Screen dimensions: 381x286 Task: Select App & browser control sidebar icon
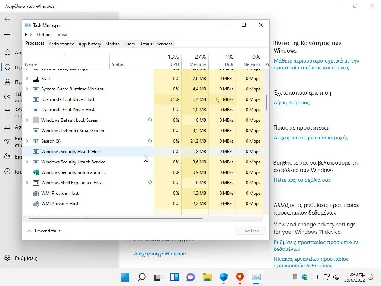click(x=7, y=112)
